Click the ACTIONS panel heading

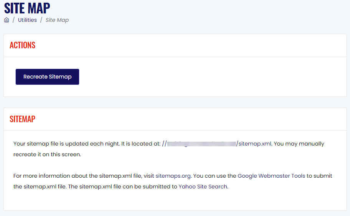[x=22, y=45]
